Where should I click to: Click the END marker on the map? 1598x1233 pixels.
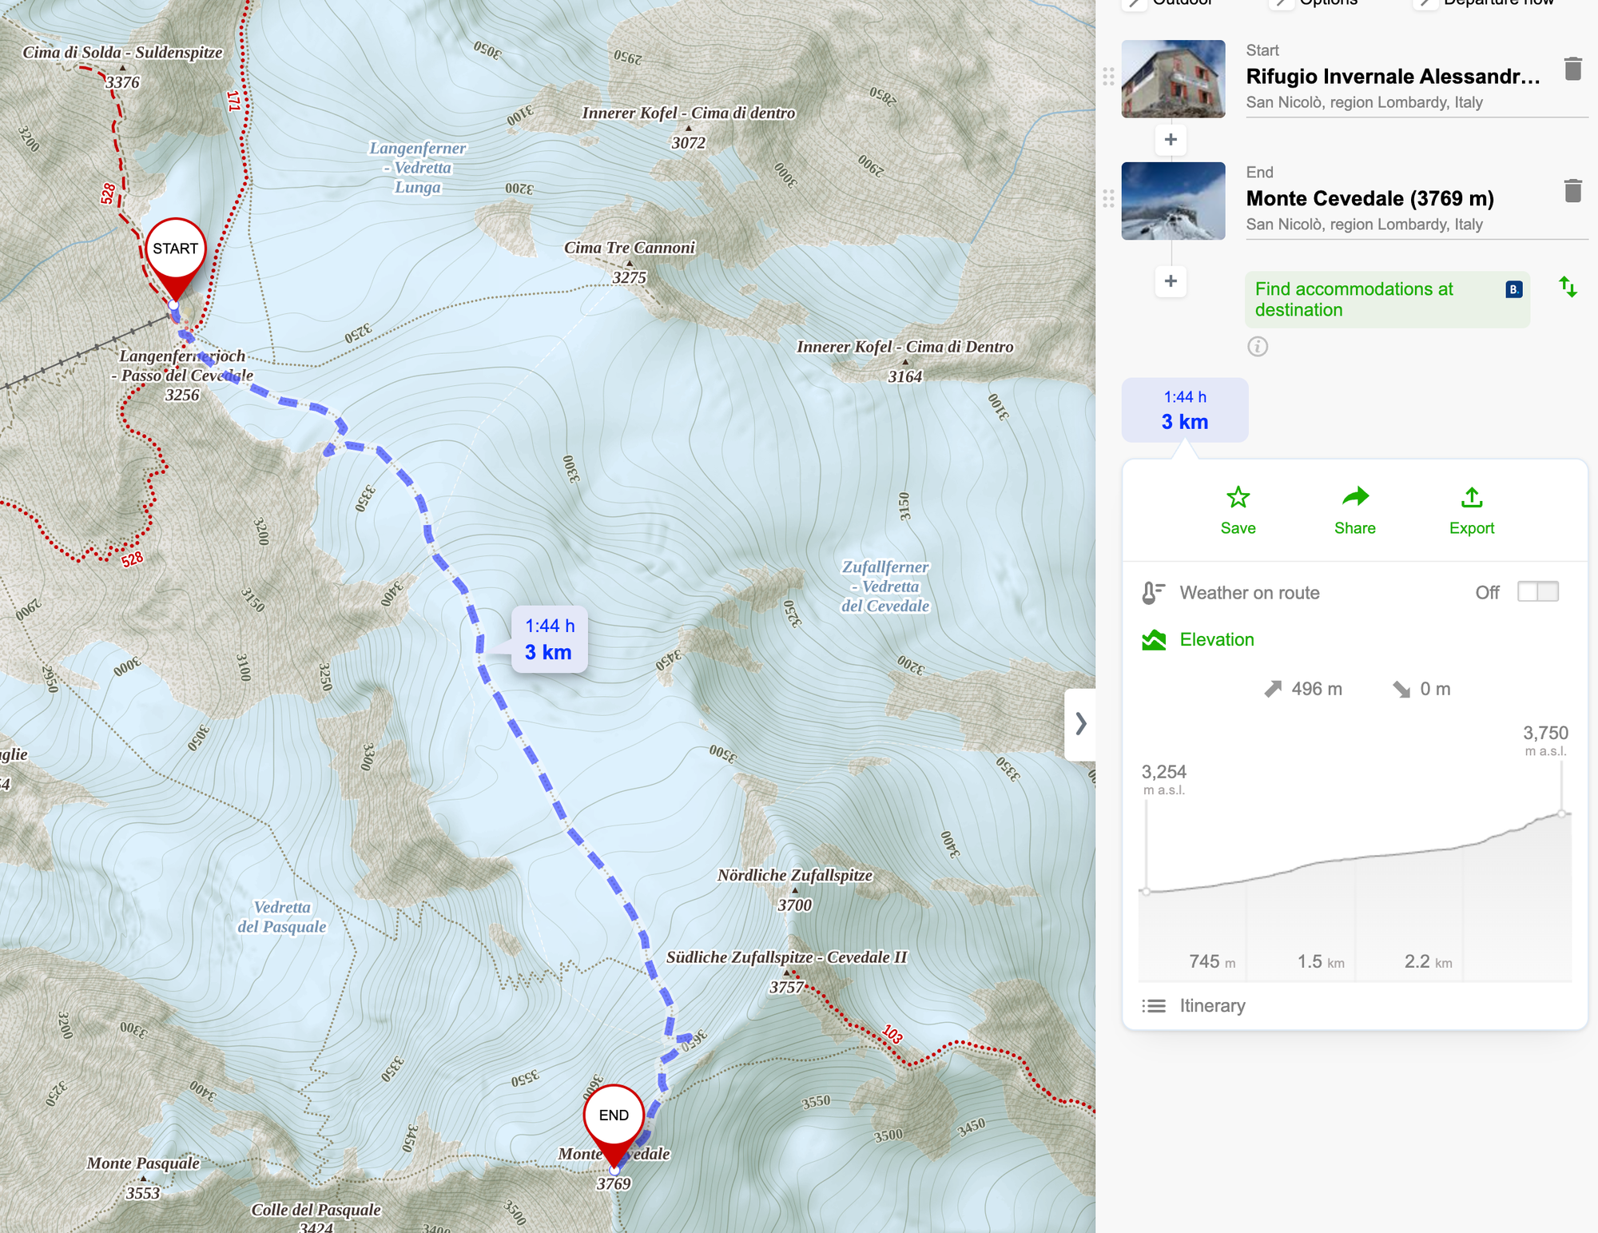coord(614,1116)
